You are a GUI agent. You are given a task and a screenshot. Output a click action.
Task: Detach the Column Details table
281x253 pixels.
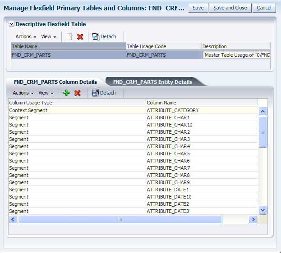pyautogui.click(x=104, y=93)
